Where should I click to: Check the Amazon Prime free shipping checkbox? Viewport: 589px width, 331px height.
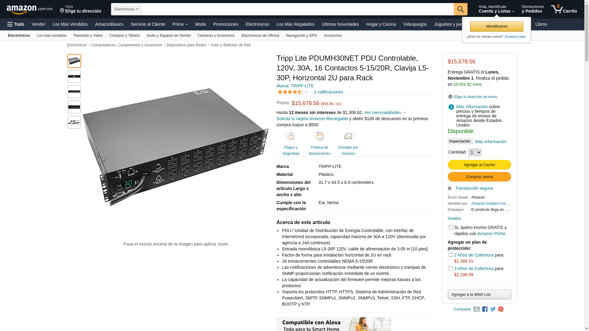(451, 227)
